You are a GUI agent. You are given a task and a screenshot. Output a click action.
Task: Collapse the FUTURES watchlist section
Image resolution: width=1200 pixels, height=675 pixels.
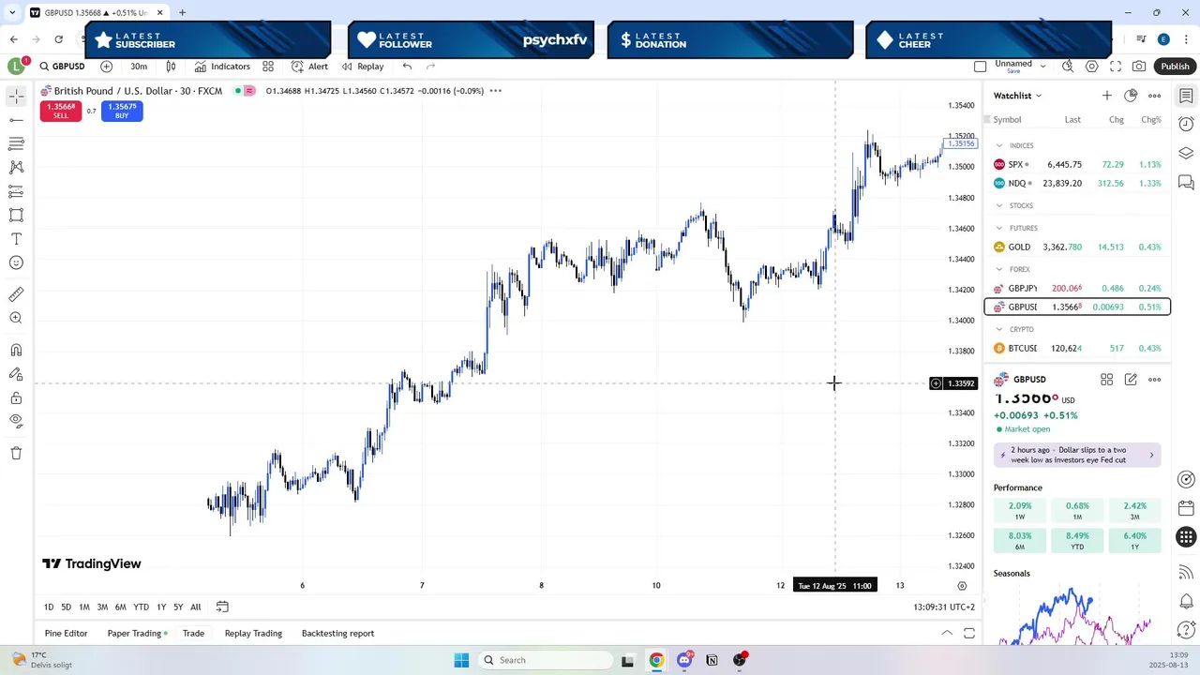tap(999, 228)
